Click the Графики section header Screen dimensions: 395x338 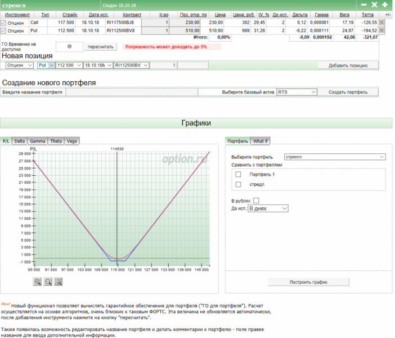point(196,123)
